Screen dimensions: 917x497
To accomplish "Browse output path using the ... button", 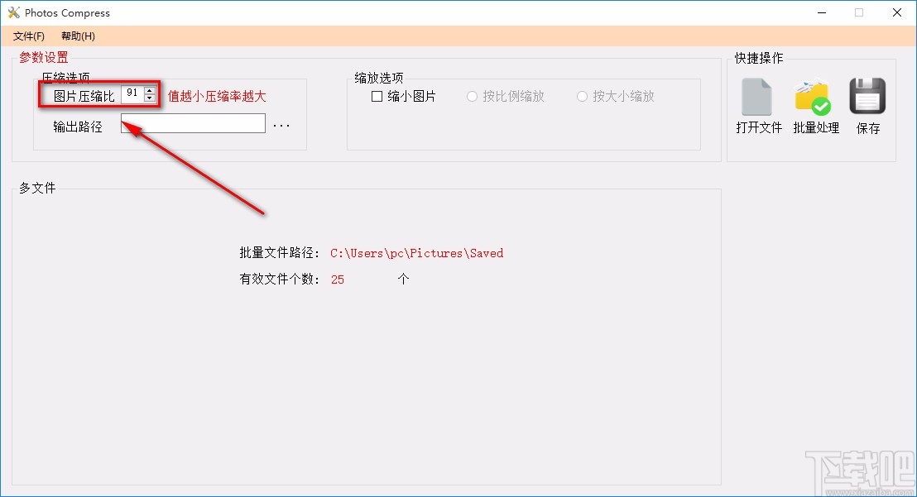I will coord(281,123).
